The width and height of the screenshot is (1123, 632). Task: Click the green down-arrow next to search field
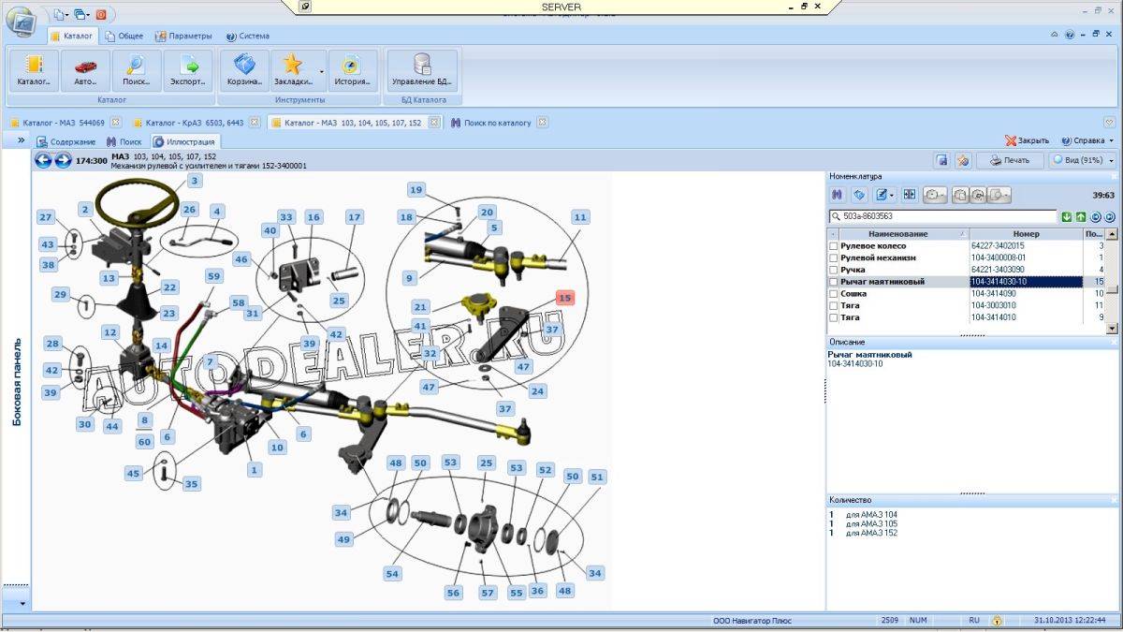tap(1067, 216)
